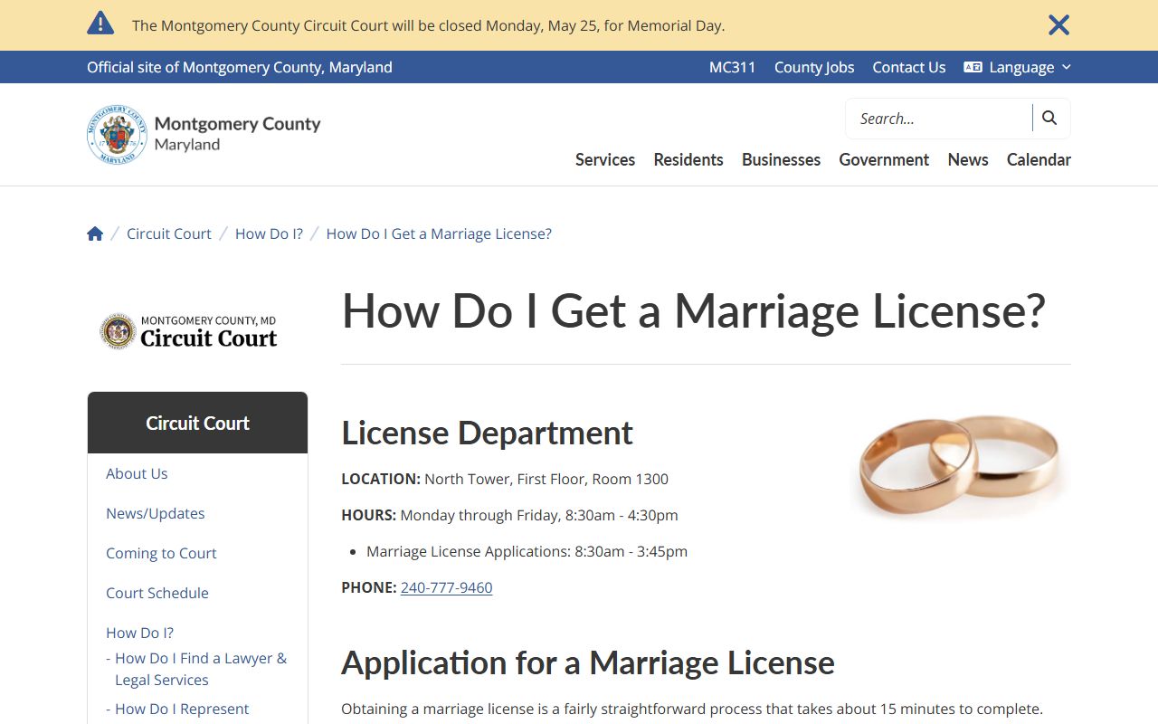Open News/Updates in sidebar

pos(156,513)
